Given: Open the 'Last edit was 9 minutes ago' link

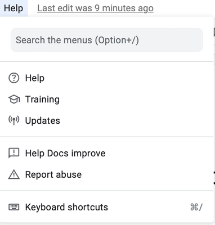Looking at the screenshot, I should tap(95, 8).
